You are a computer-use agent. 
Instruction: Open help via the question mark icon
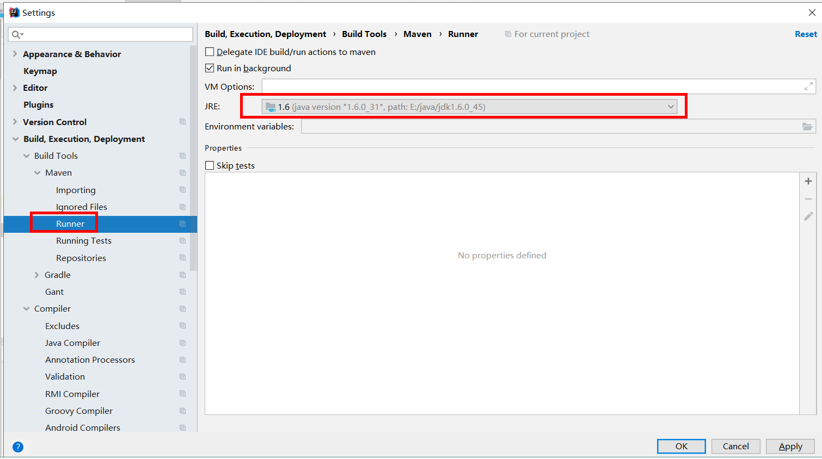pos(18,447)
